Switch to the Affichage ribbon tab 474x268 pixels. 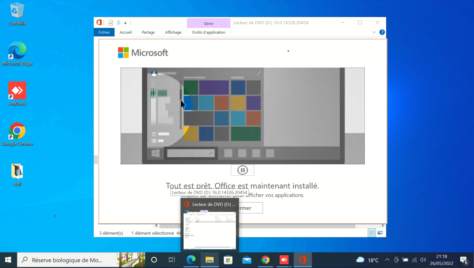[x=173, y=32]
